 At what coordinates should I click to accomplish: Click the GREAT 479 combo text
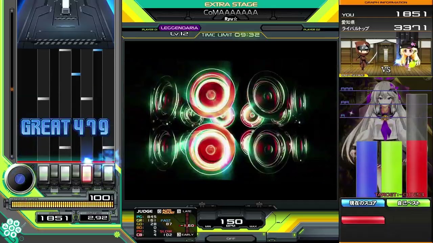[x=65, y=127]
